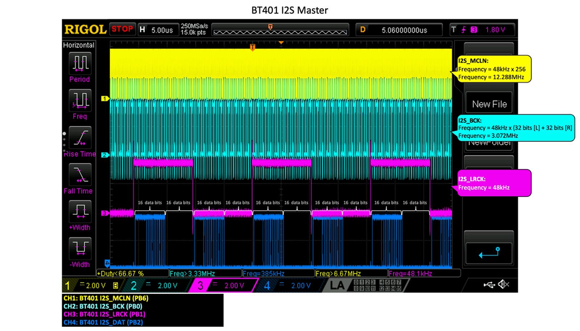Click the trigger source channel 3 indicator
580x331 pixels.
coord(474,30)
